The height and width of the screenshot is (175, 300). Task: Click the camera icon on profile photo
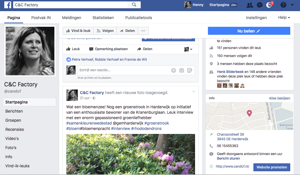point(48,70)
